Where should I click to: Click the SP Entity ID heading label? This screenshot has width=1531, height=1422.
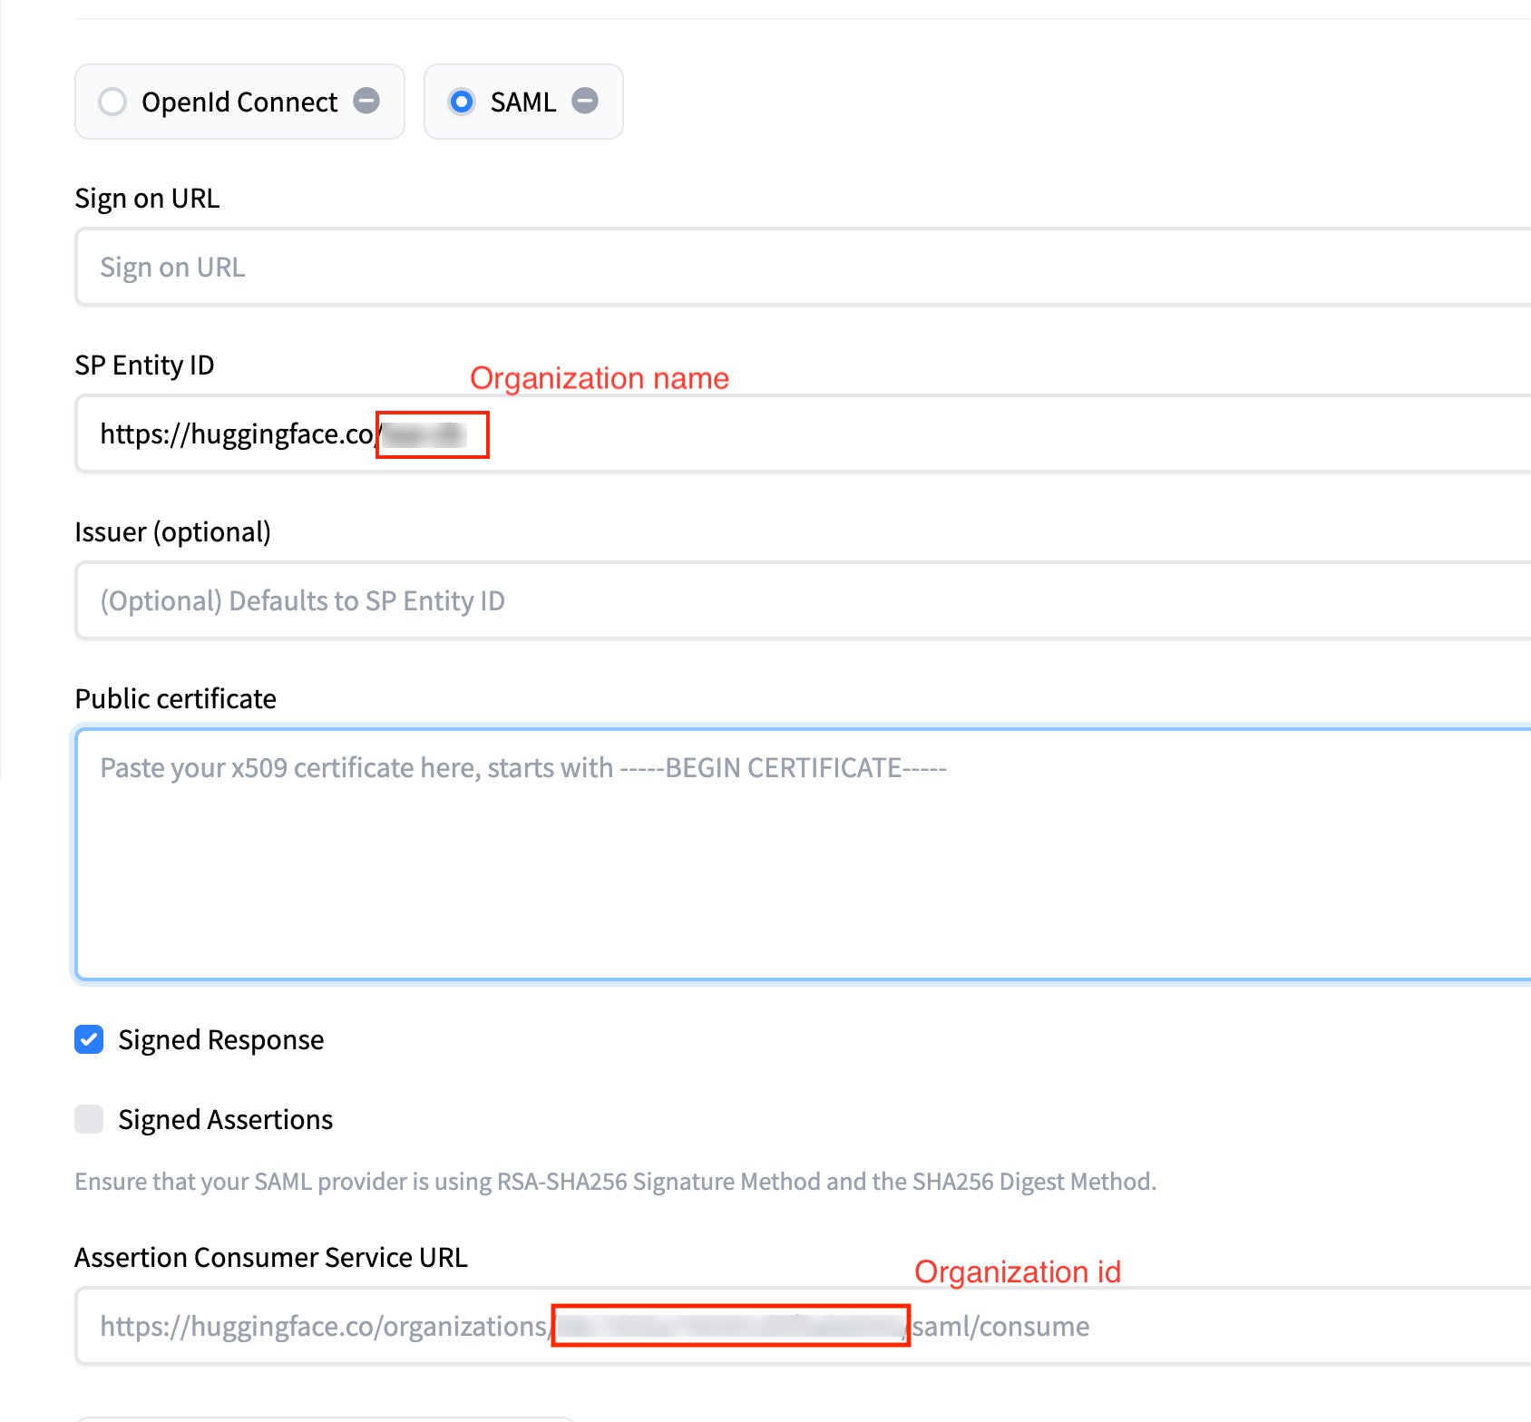pyautogui.click(x=144, y=365)
